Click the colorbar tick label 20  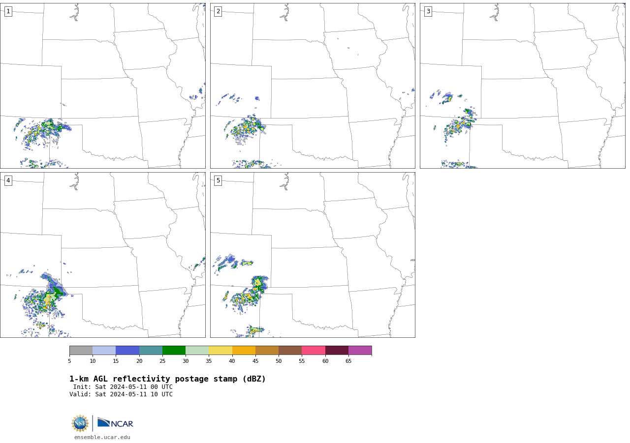(139, 361)
